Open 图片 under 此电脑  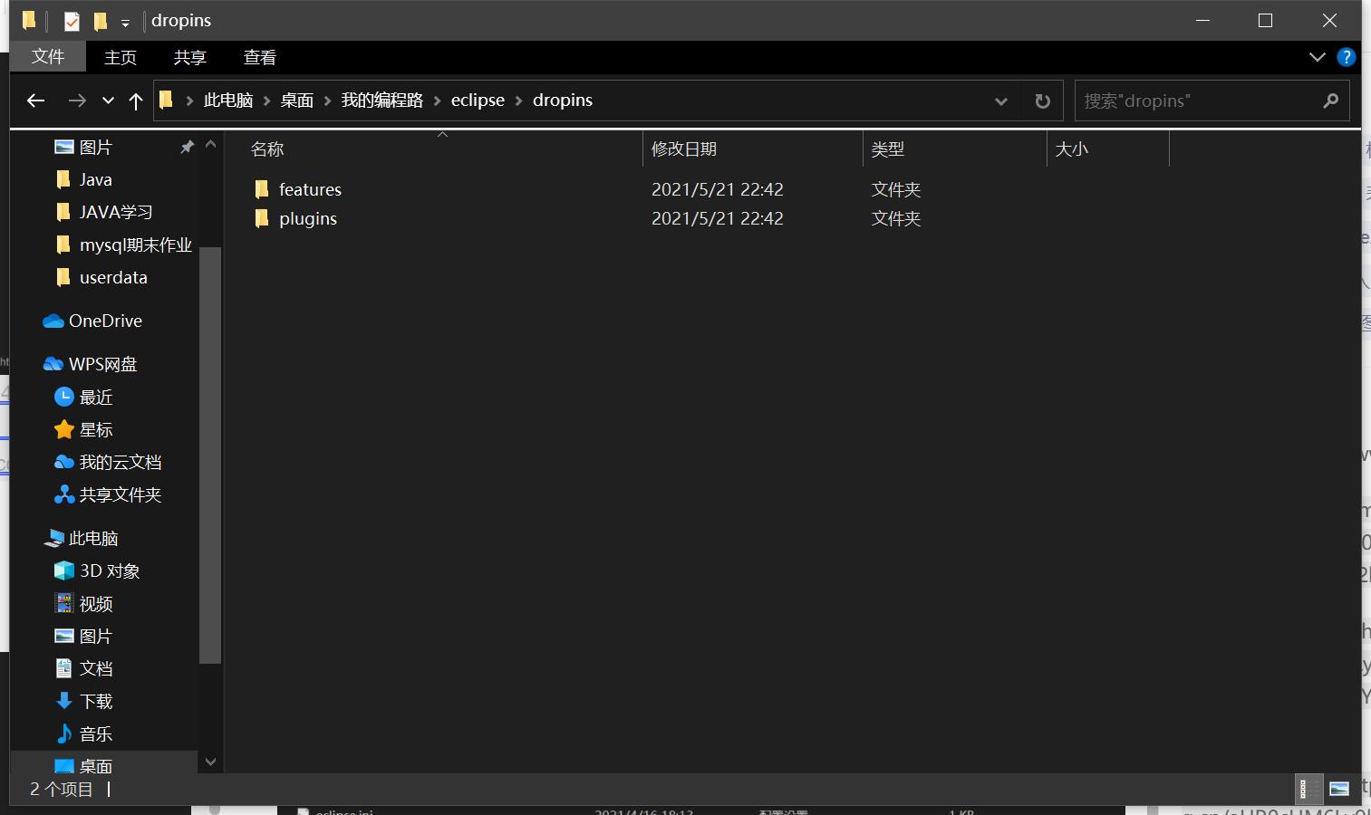pyautogui.click(x=96, y=636)
